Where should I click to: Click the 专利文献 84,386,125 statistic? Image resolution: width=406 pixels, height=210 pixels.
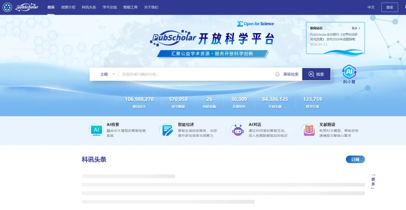275,102
